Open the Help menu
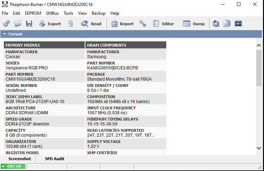This screenshot has width=264, height=171. [x=115, y=13]
